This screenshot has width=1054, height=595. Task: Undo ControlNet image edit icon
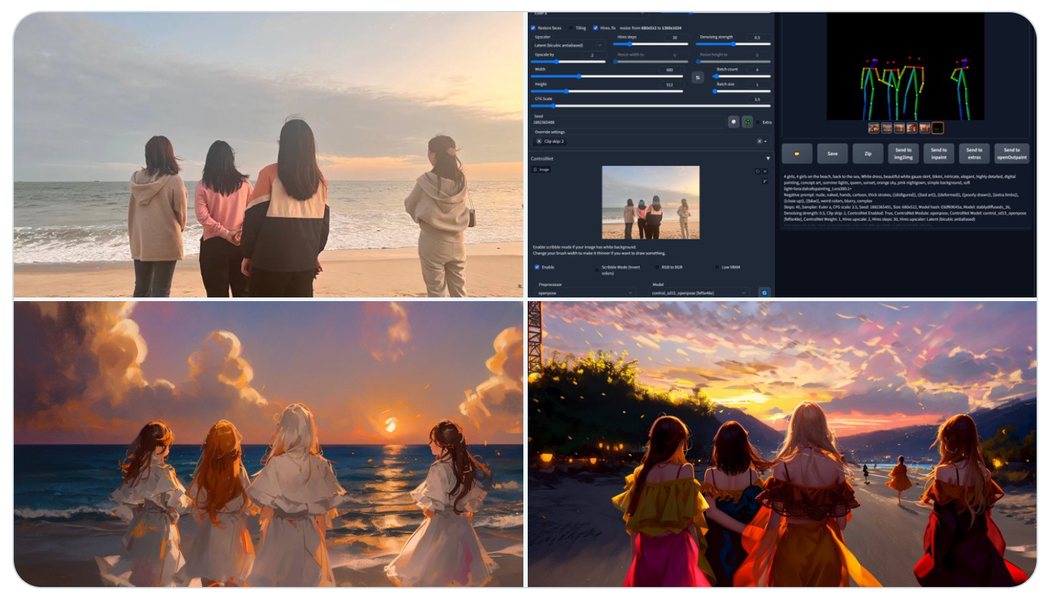(757, 172)
